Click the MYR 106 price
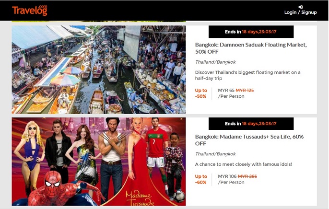Screen dimensions: 329x209 point(227,176)
